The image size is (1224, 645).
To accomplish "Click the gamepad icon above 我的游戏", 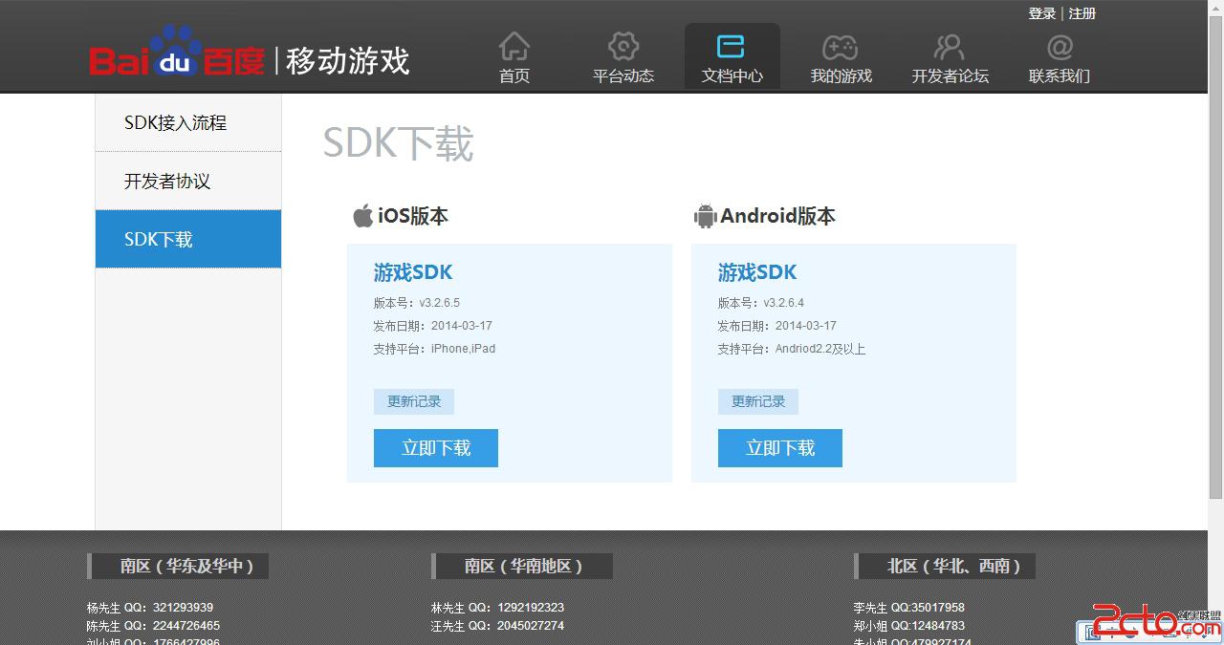I will pyautogui.click(x=841, y=47).
